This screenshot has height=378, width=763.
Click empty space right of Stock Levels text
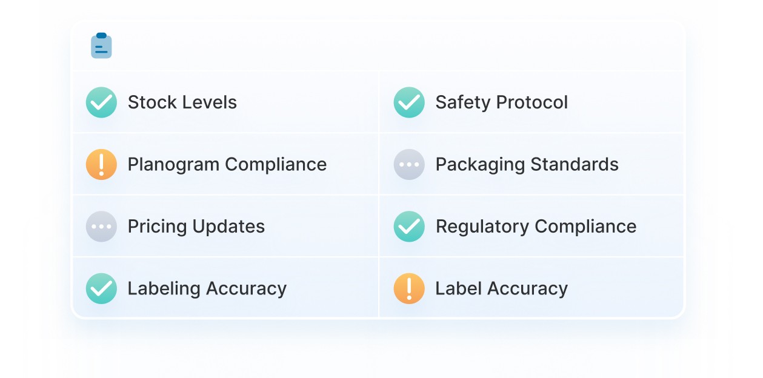307,102
